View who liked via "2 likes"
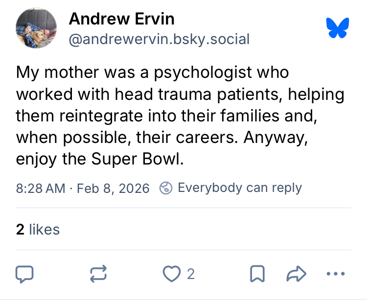This screenshot has width=367, height=306. point(38,229)
